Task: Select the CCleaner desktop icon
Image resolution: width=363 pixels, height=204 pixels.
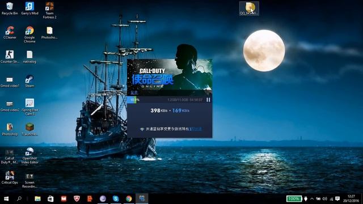Action: pyautogui.click(x=10, y=33)
